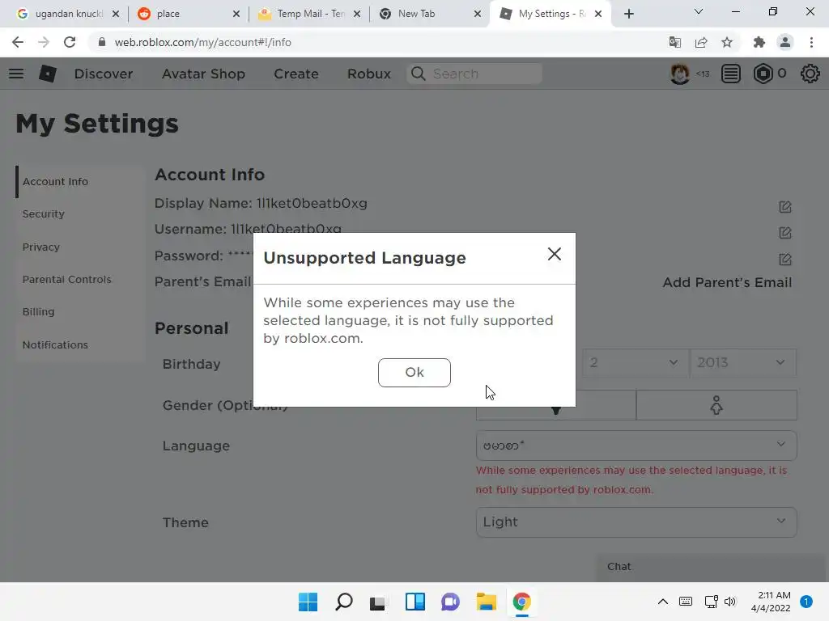Go to Avatar Shop
This screenshot has height=621, width=829.
[203, 74]
